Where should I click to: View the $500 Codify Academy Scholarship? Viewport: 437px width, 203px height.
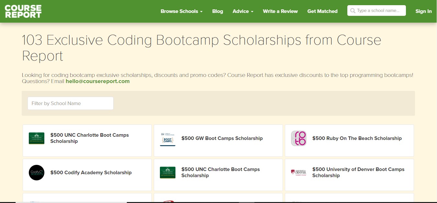[91, 173]
